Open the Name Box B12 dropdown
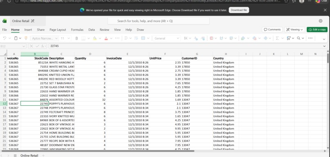This screenshot has width=330, height=157. (24, 46)
